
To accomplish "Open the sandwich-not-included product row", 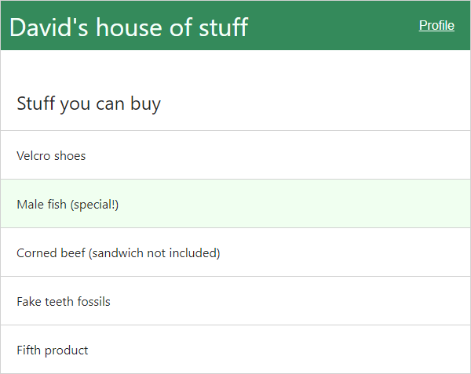I will coord(118,252).
